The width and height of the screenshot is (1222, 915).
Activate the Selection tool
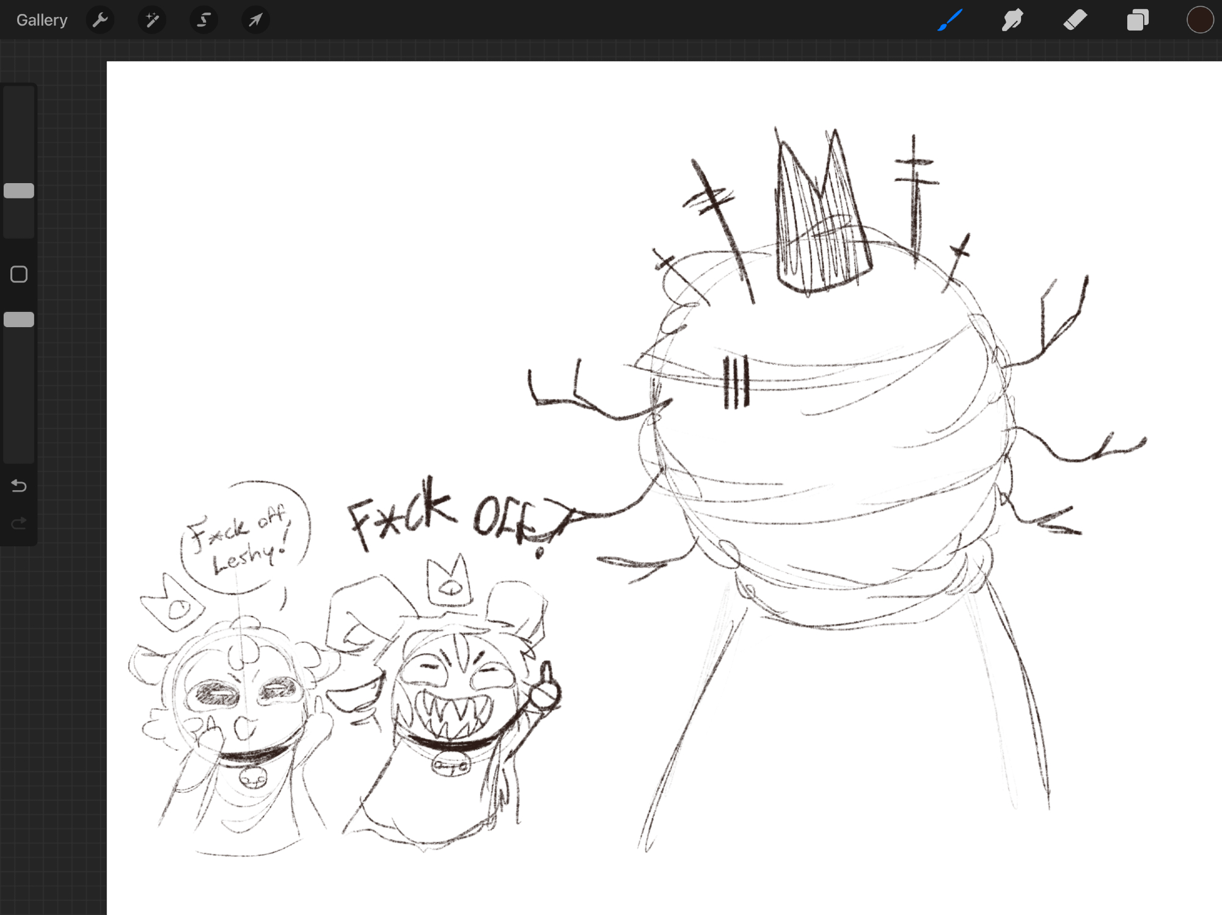203,20
